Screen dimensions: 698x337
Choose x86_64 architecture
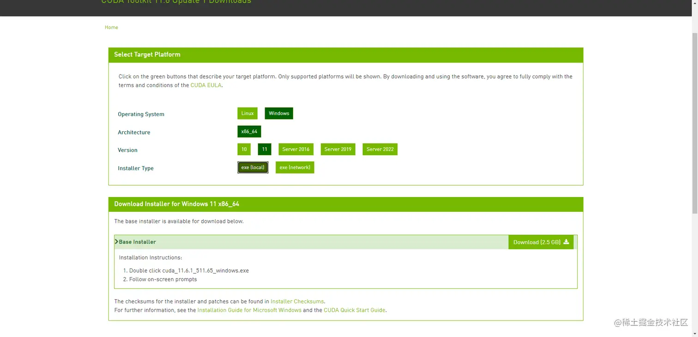249,131
